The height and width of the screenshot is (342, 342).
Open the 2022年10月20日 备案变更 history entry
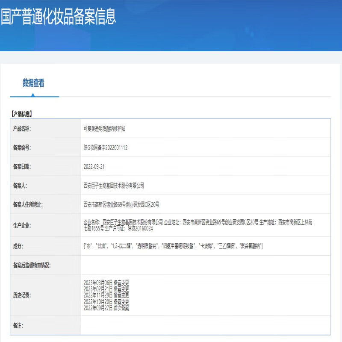pyautogui.click(x=106, y=301)
